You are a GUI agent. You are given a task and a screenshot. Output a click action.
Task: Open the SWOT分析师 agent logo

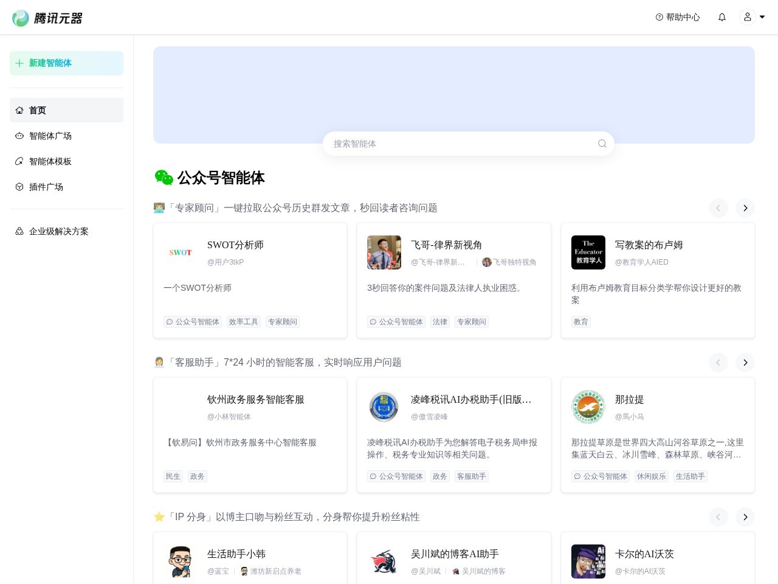click(x=181, y=252)
